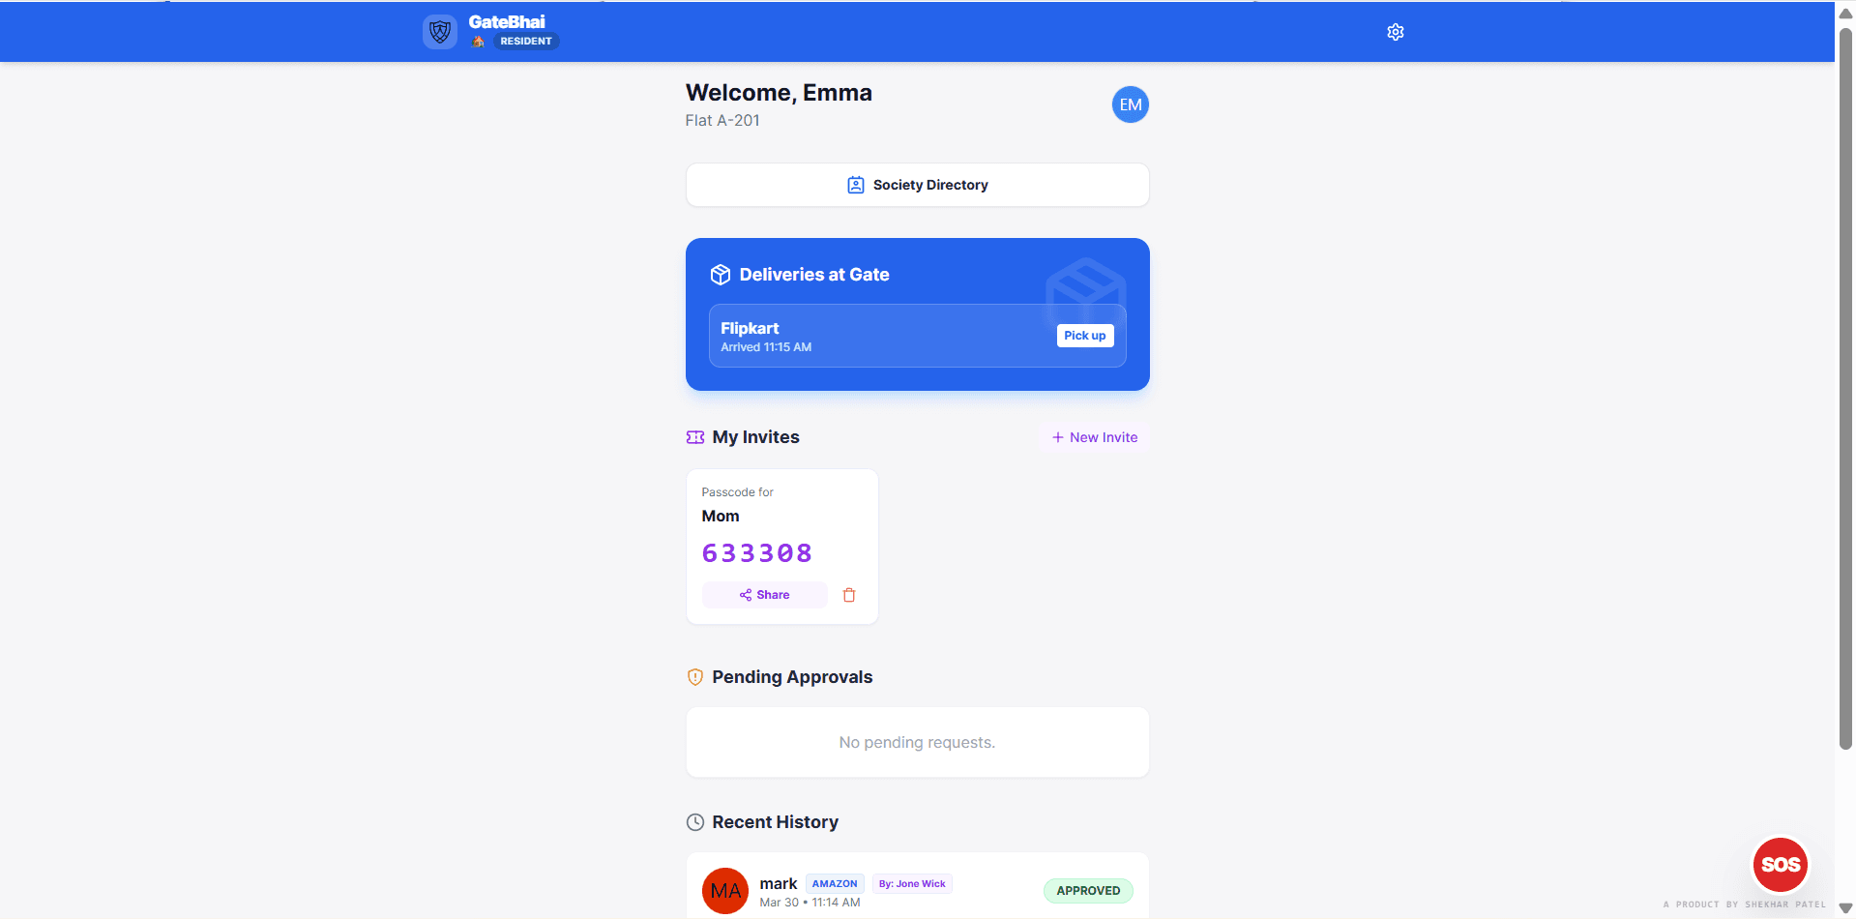Click the RESIDENT role badge
Image resolution: width=1856 pixels, height=919 pixels.
pyautogui.click(x=526, y=42)
